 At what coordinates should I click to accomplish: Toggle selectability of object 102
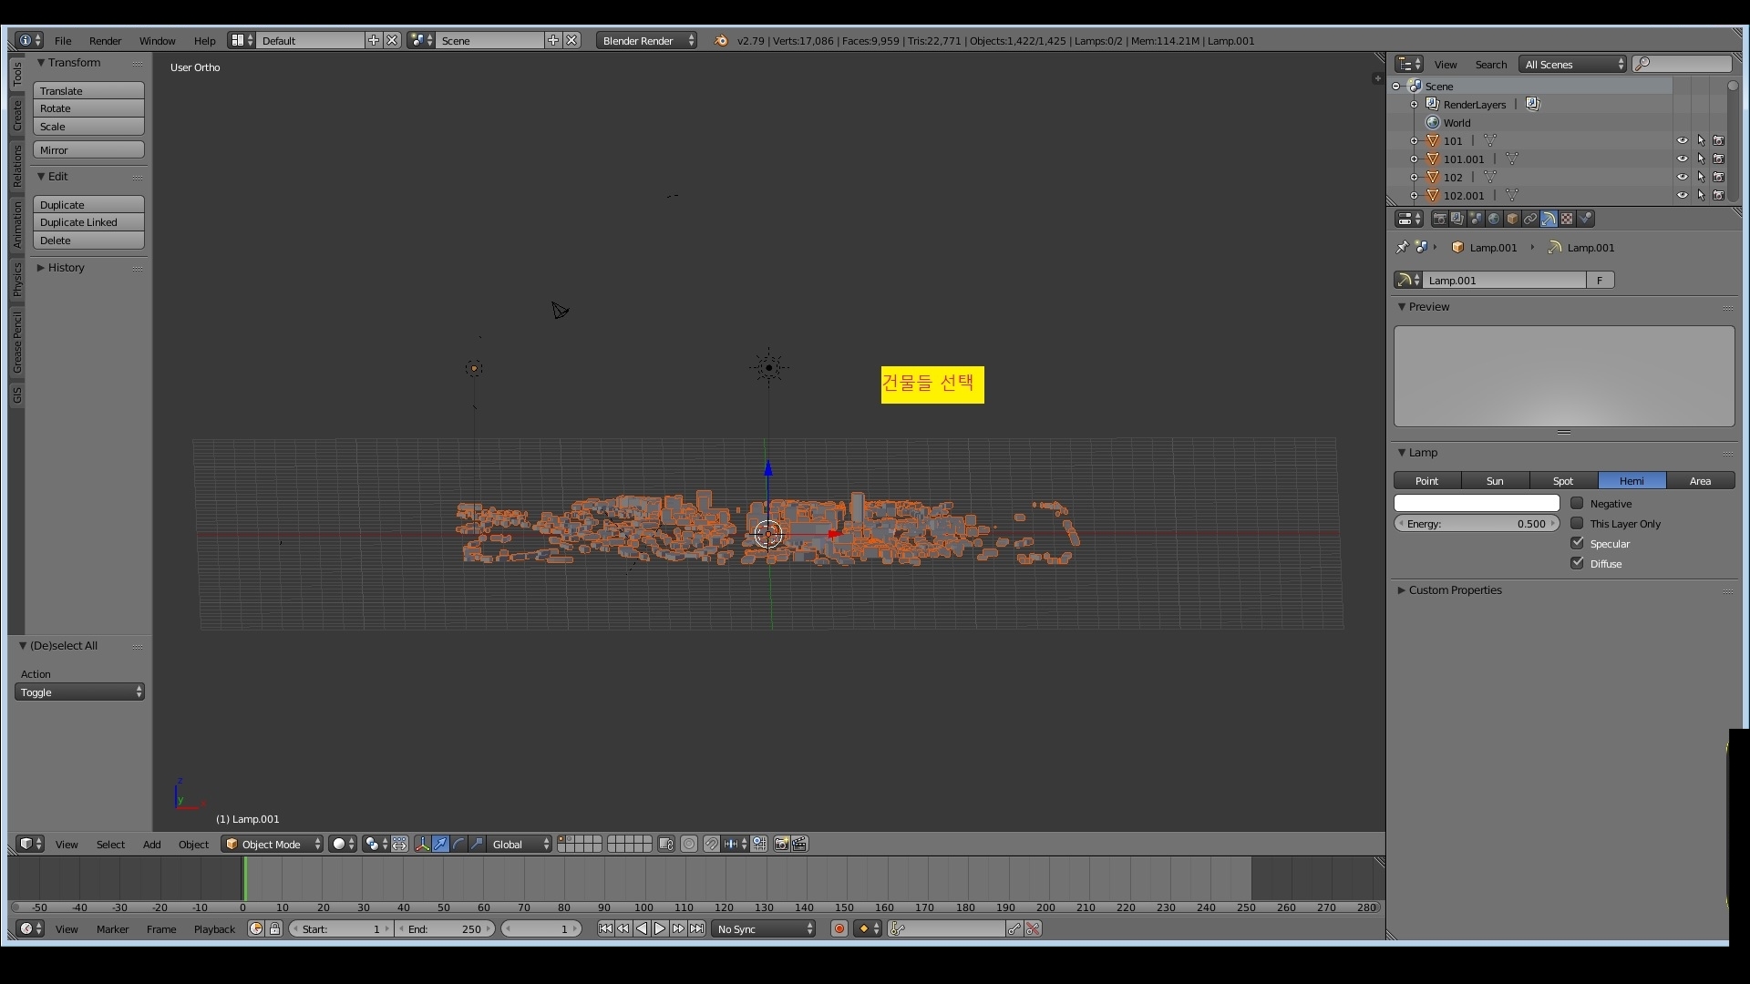(1701, 177)
